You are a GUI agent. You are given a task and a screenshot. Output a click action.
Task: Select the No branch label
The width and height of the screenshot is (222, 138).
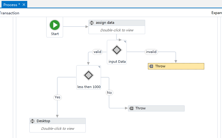(x=109, y=93)
